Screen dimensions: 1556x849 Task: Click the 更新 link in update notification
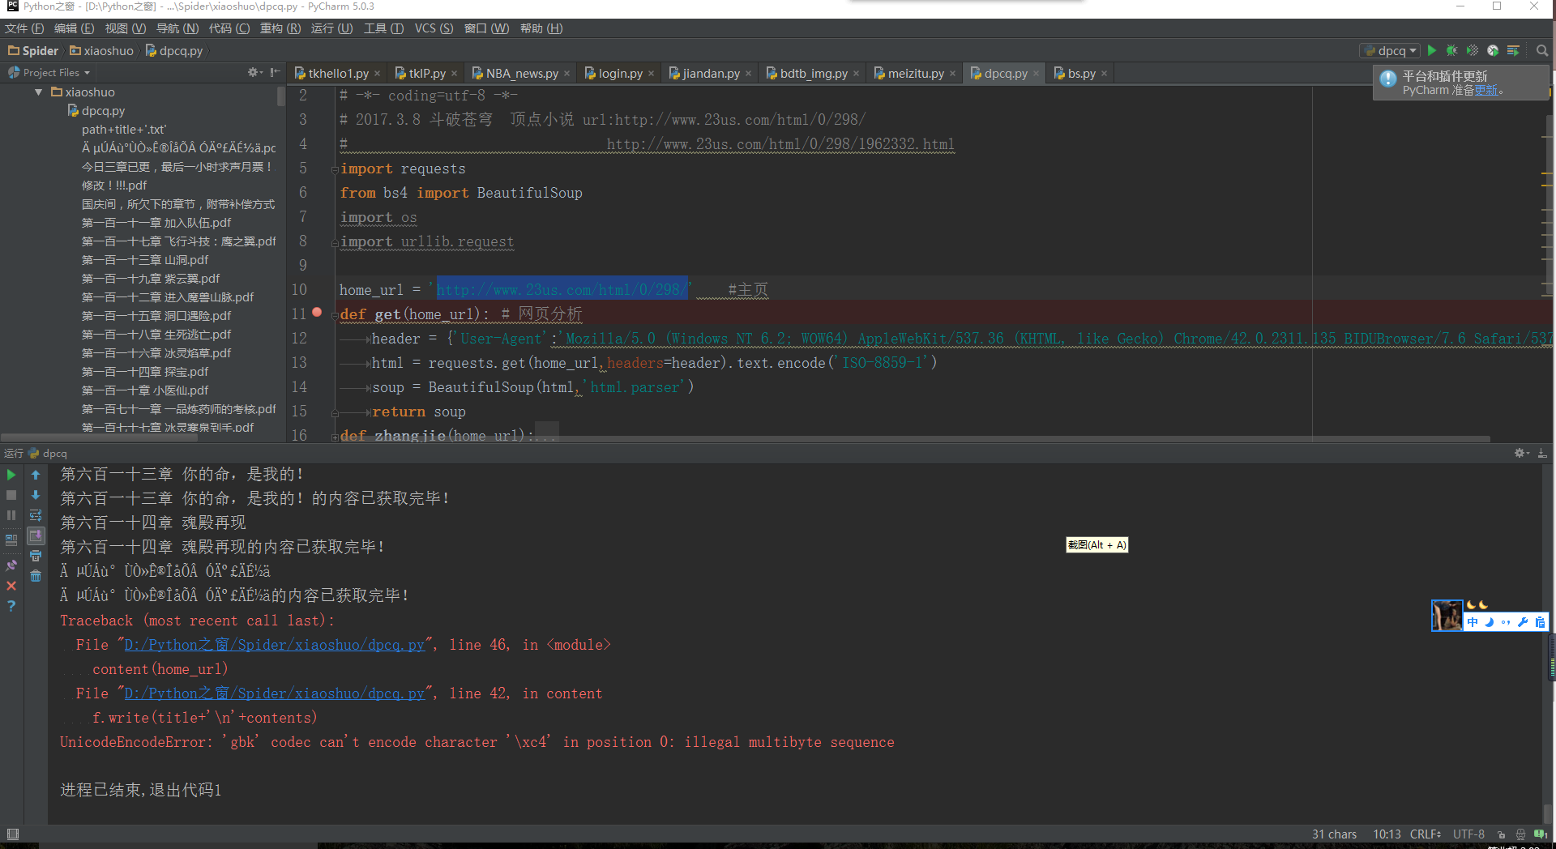pyautogui.click(x=1486, y=90)
